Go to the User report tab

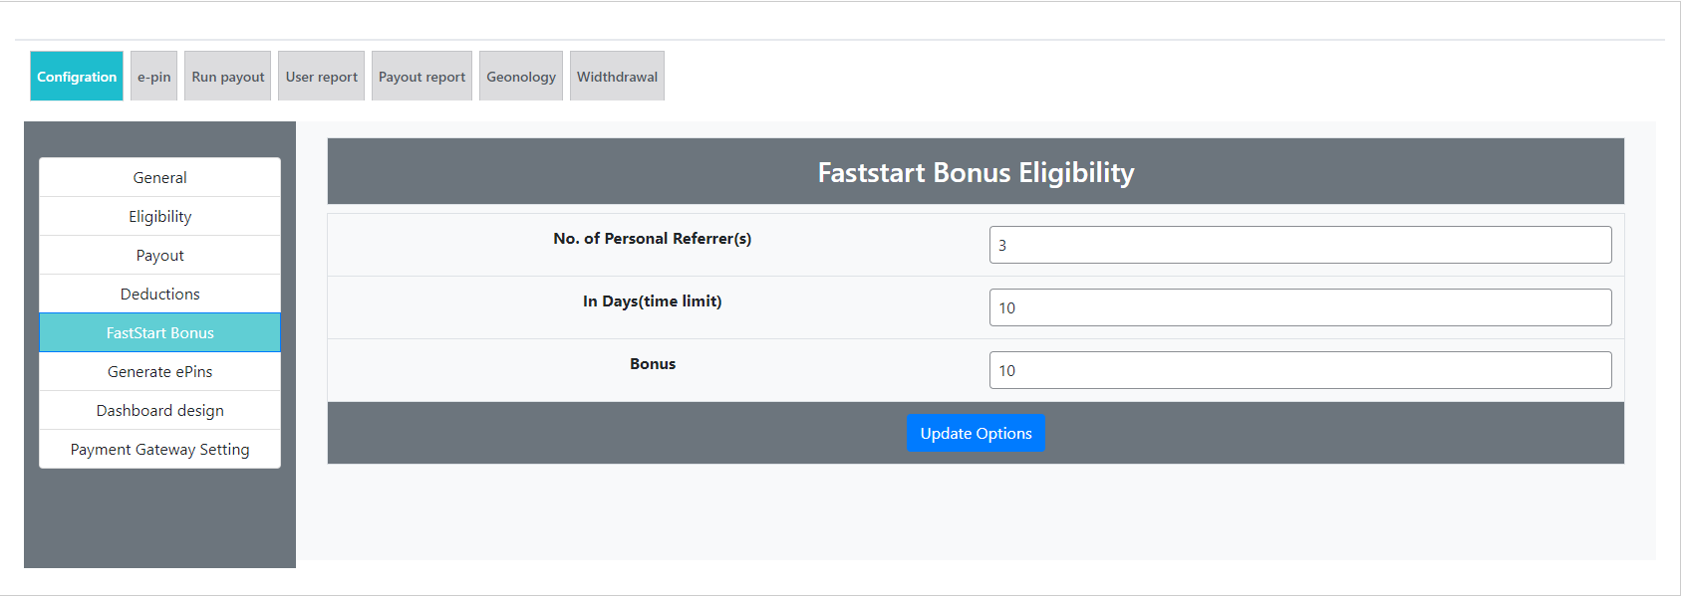point(321,77)
